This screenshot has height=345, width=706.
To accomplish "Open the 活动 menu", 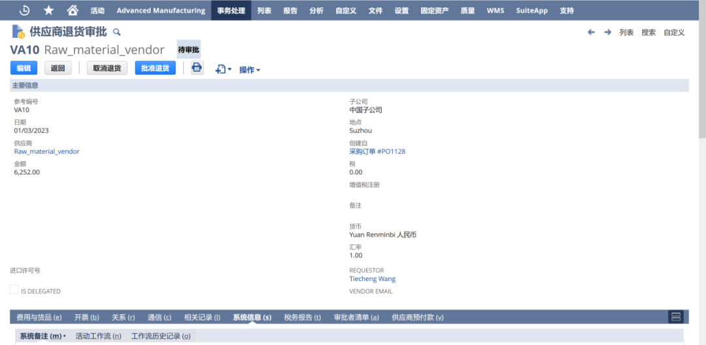I will tap(97, 10).
